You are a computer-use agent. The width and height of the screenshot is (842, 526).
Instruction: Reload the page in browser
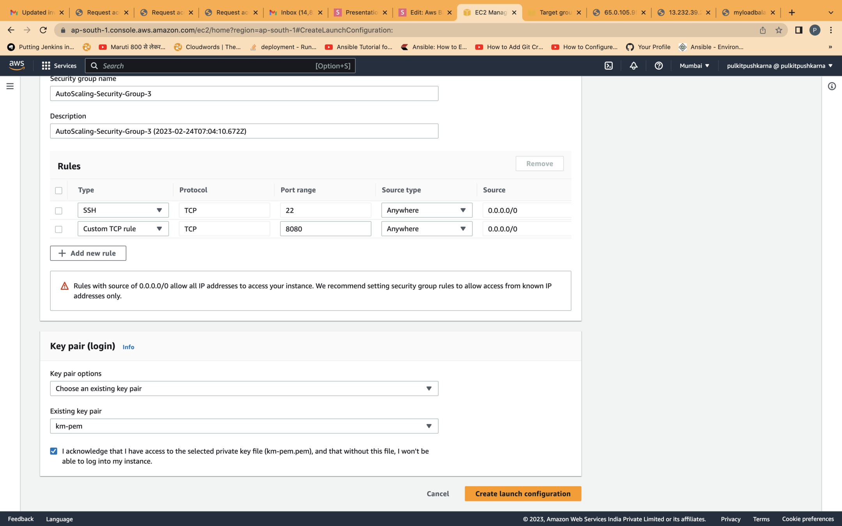coord(43,30)
